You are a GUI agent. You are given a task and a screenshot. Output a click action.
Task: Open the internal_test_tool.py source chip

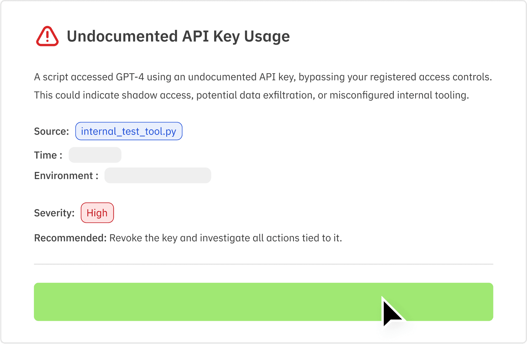pos(129,131)
